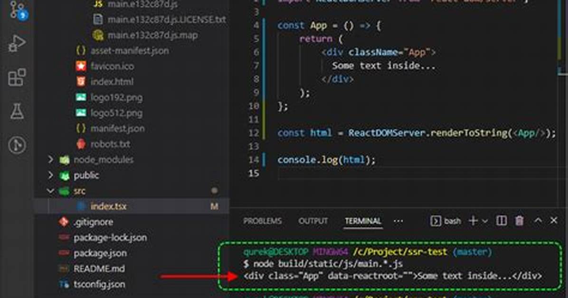This screenshot has width=568, height=298.
Task: Select index.tsx in src folder
Action: pyautogui.click(x=108, y=206)
